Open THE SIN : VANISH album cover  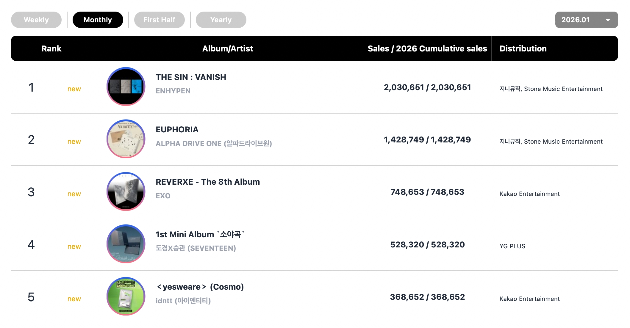(126, 86)
